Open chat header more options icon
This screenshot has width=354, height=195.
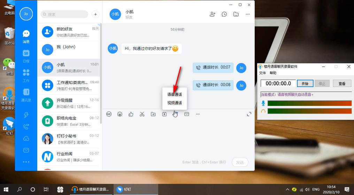[x=248, y=14]
